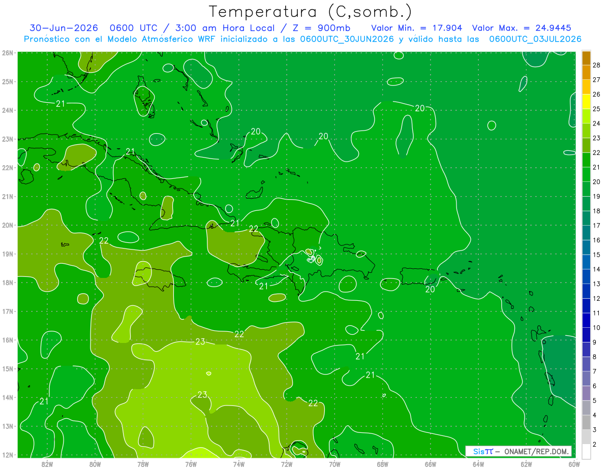Select "Valor Min. = 17.904" in the header
The width and height of the screenshot is (610, 471).
tap(417, 28)
